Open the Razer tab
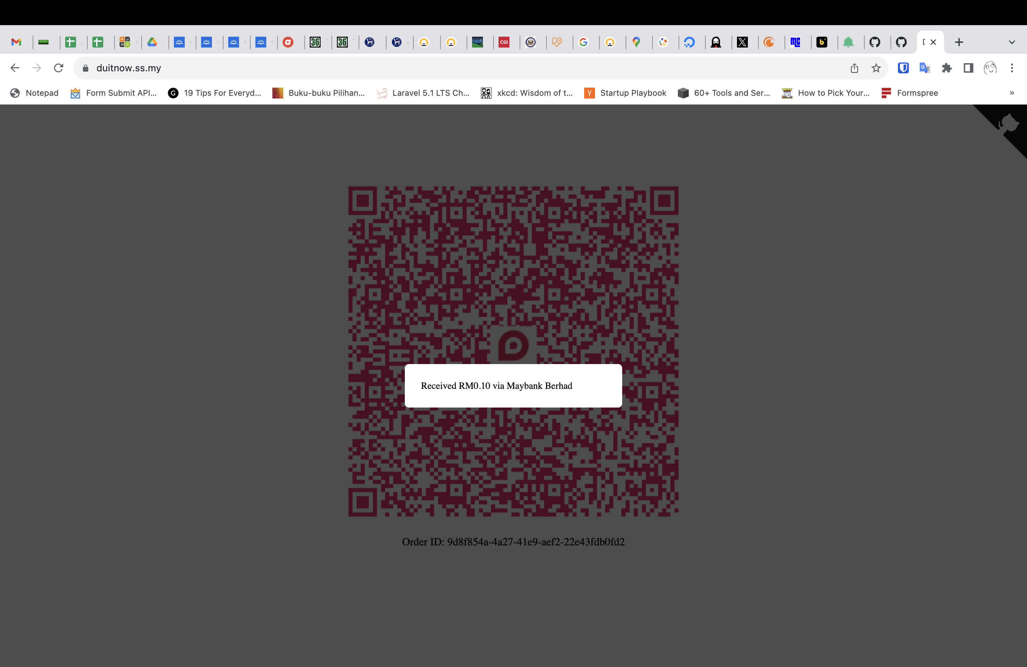Viewport: 1027px width, 667px height. (x=43, y=42)
